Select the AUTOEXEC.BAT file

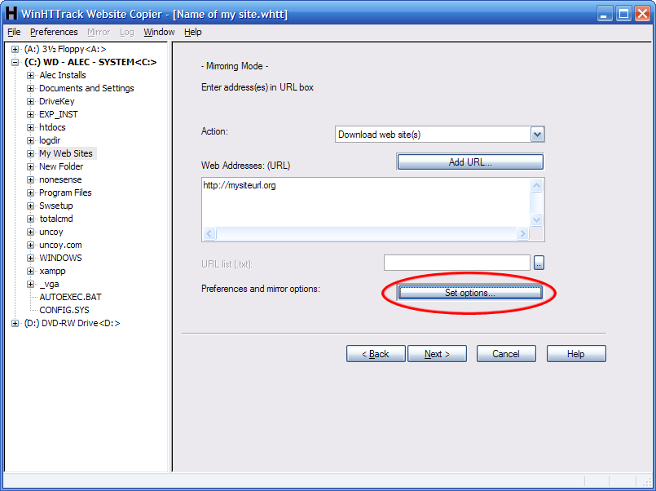click(70, 297)
